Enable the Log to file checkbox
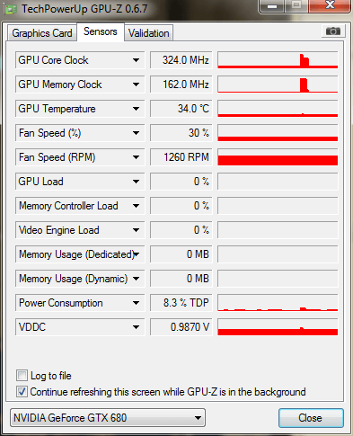Screen dimensions: 353x436 (x=22, y=376)
